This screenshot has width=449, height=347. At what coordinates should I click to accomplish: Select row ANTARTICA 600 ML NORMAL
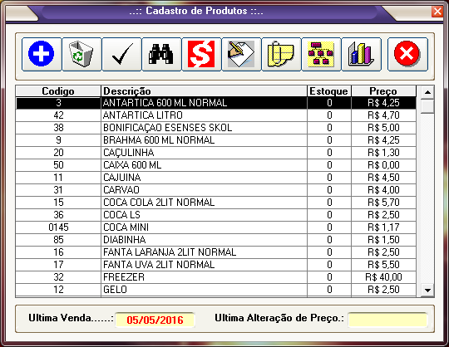click(216, 103)
